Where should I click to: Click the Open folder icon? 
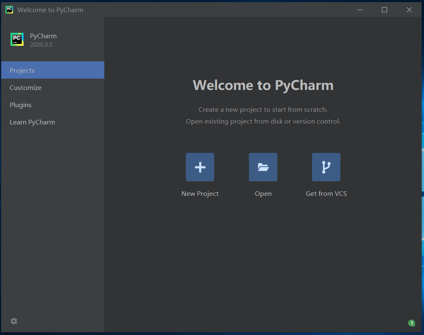pyautogui.click(x=263, y=167)
